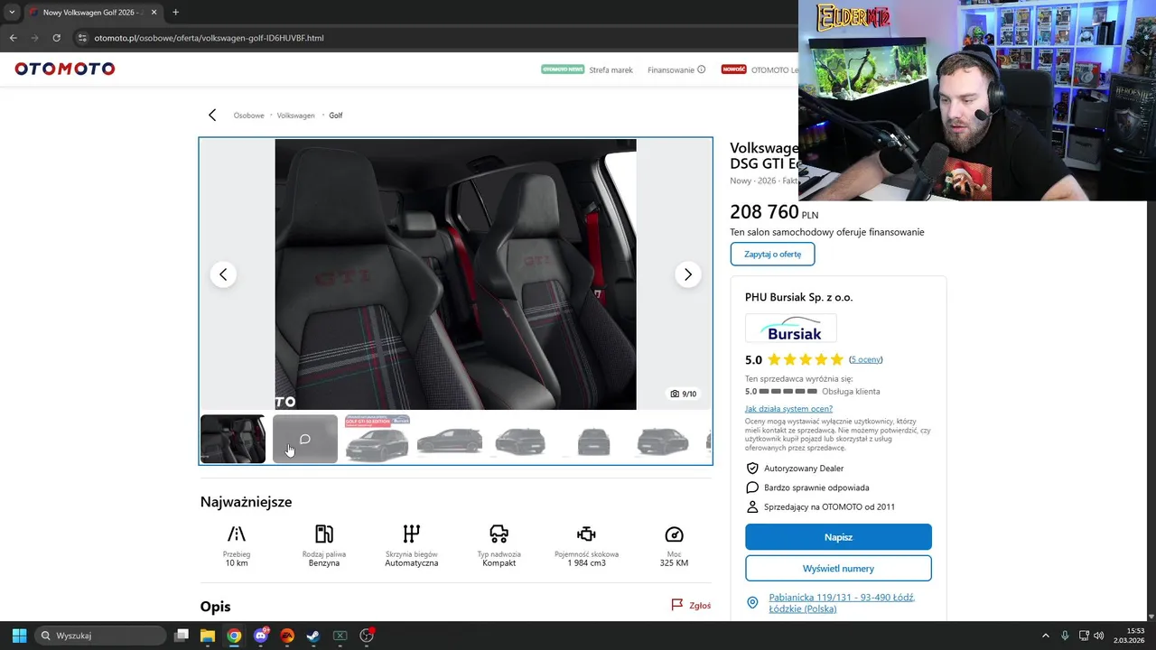Click the Zgłoś flag icon
1156x650 pixels.
point(676,605)
